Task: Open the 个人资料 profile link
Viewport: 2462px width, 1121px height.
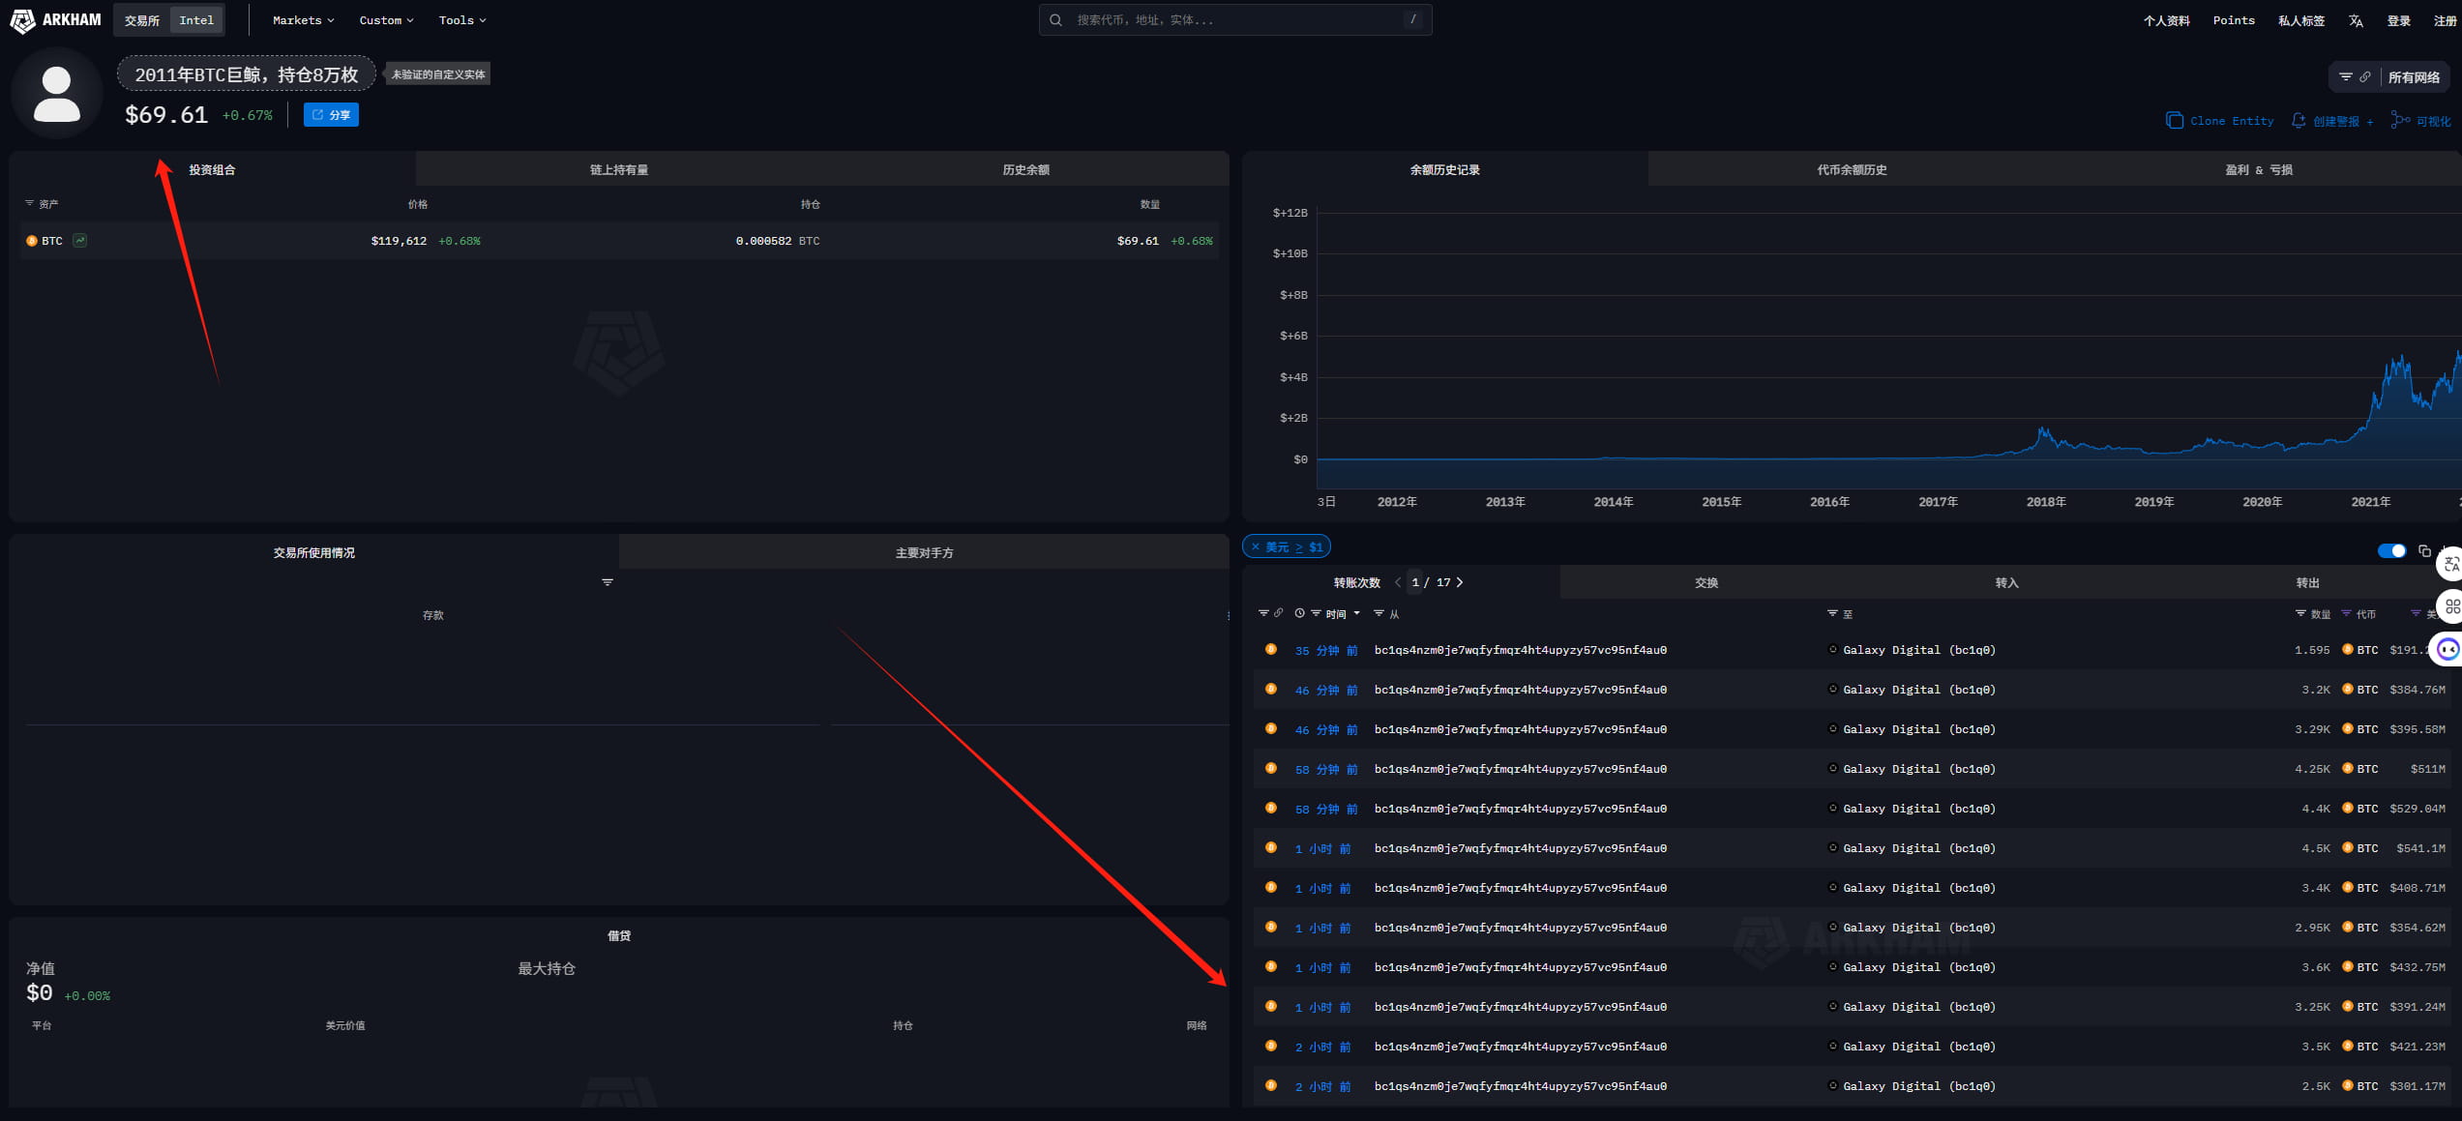Action: pos(2166,20)
